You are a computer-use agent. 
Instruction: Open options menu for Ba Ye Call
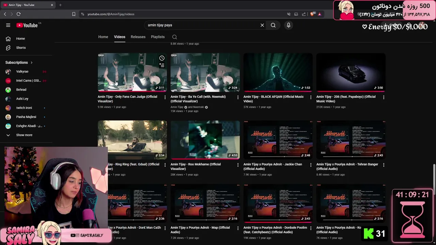[238, 97]
